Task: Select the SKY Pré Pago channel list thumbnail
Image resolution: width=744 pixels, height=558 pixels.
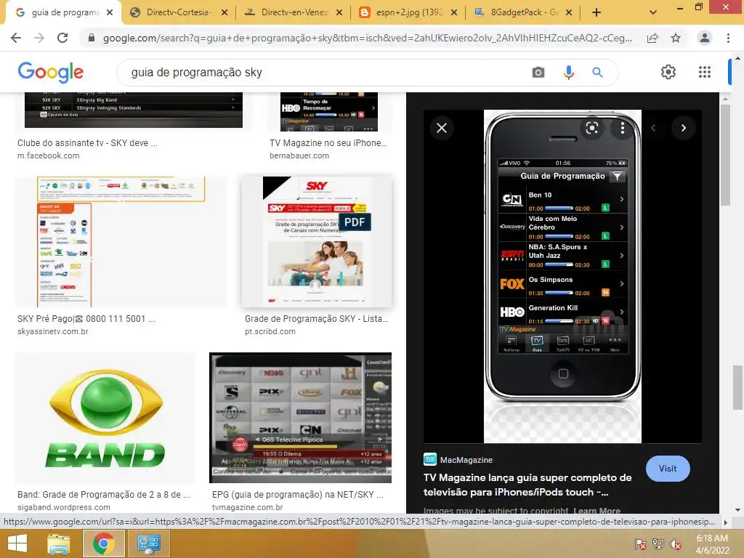Action: point(121,241)
